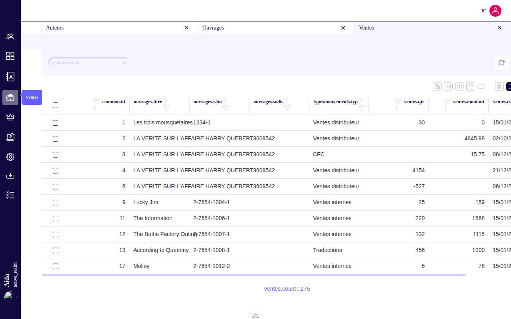Click the filter funnel on ventes.montant column

(447, 101)
